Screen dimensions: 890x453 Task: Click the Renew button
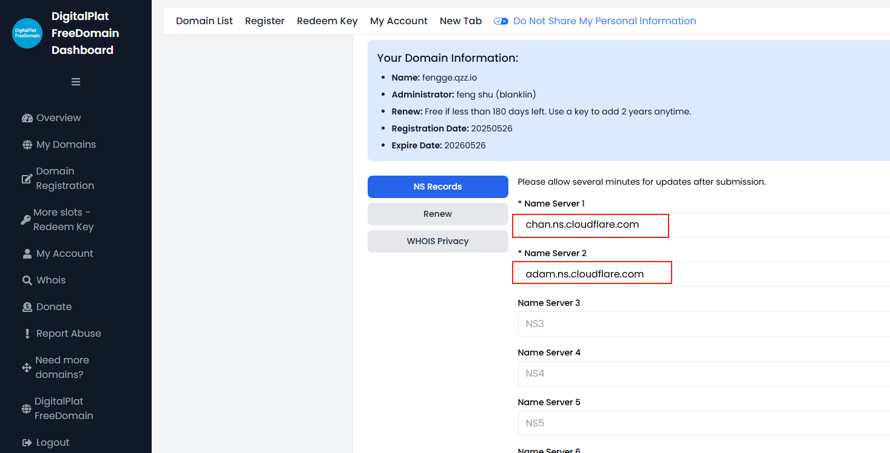pyautogui.click(x=437, y=214)
